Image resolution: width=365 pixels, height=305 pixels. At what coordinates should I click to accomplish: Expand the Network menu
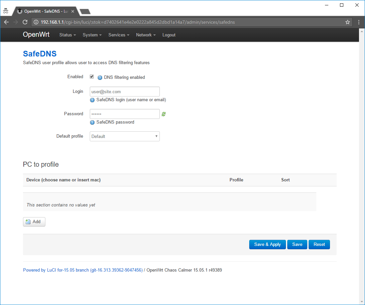pyautogui.click(x=146, y=35)
